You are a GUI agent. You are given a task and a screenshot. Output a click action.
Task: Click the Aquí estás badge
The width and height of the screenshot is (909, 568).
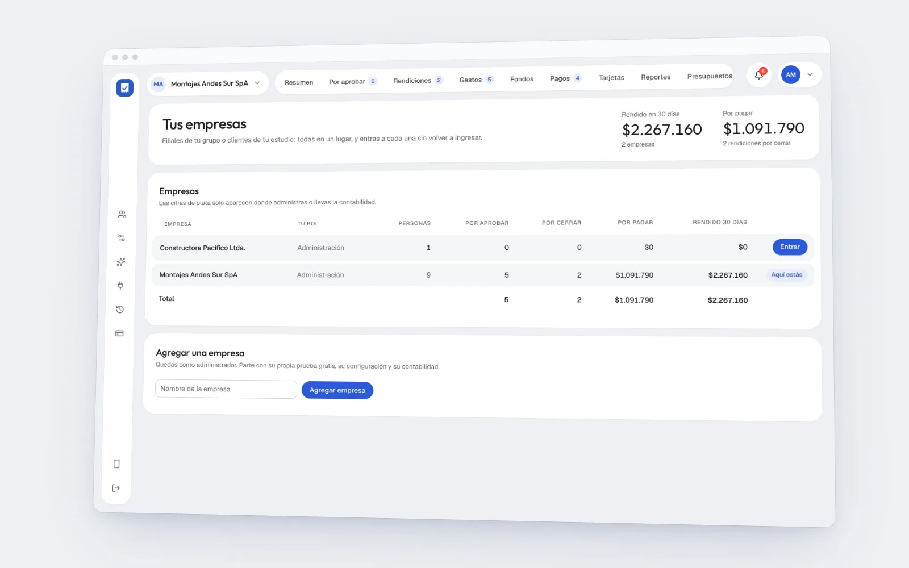tap(787, 275)
